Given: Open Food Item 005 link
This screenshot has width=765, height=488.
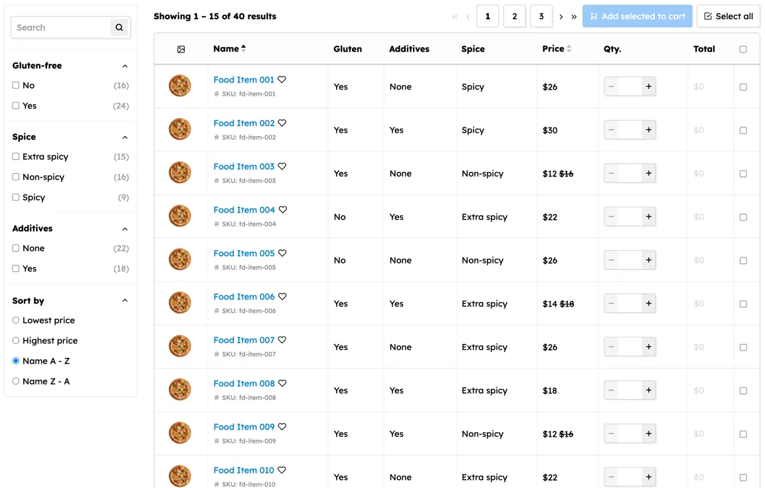Looking at the screenshot, I should point(244,253).
